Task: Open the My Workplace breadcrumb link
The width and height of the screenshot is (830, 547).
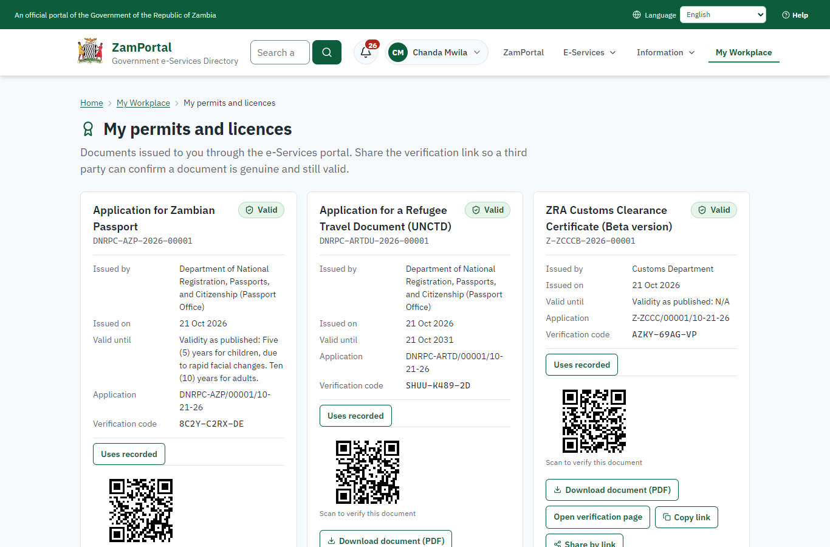Action: coord(143,103)
